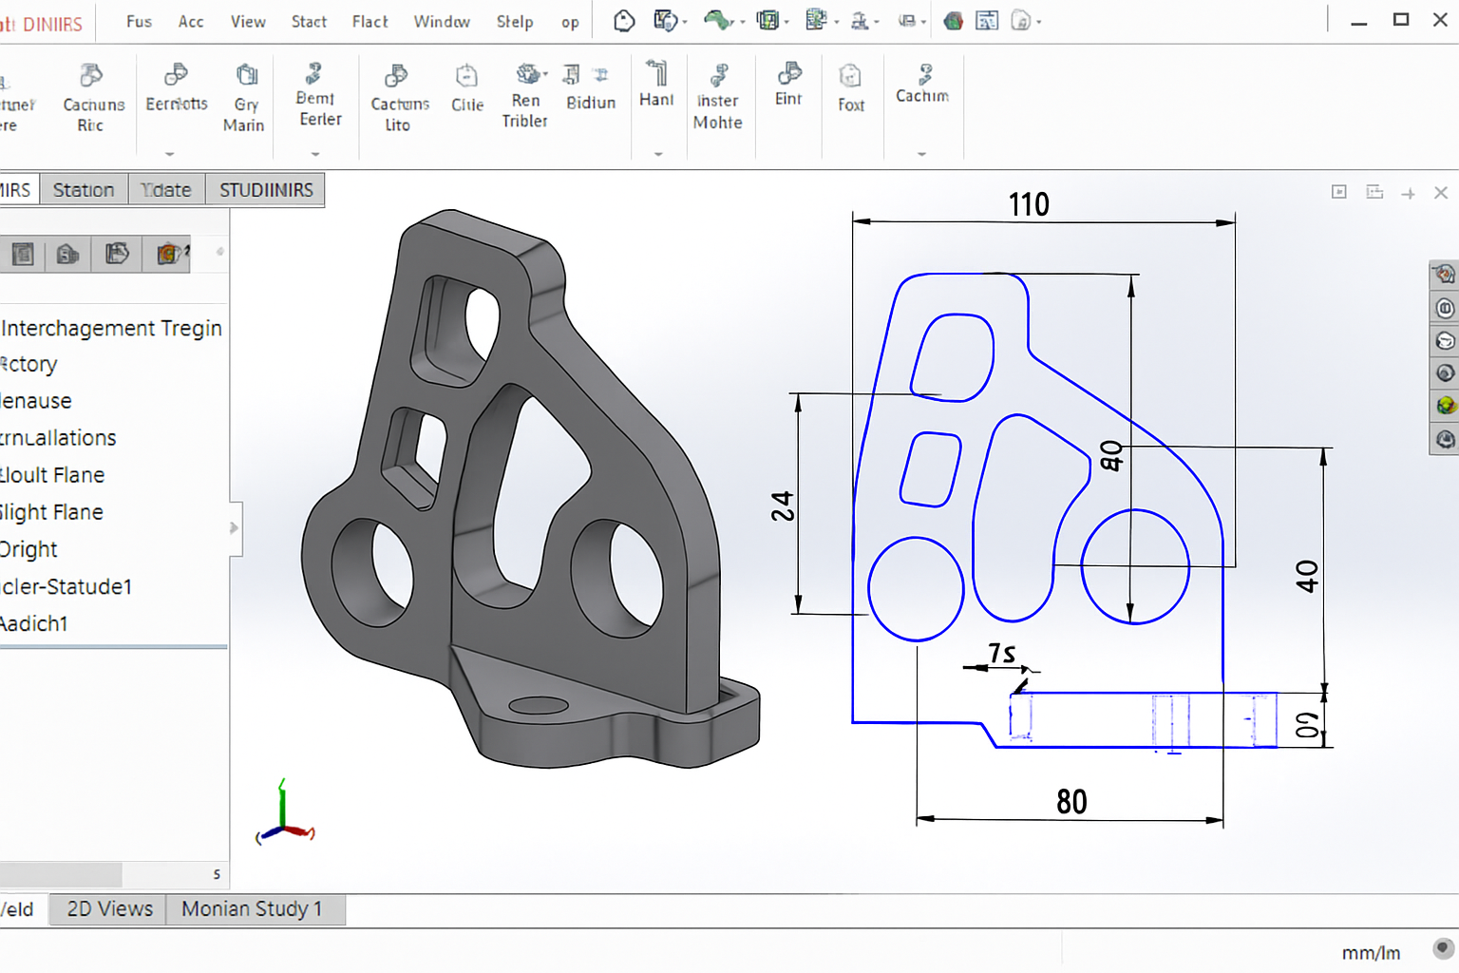Open the Monian Study 1 tab
This screenshot has height=973, width=1459.
pyautogui.click(x=252, y=909)
